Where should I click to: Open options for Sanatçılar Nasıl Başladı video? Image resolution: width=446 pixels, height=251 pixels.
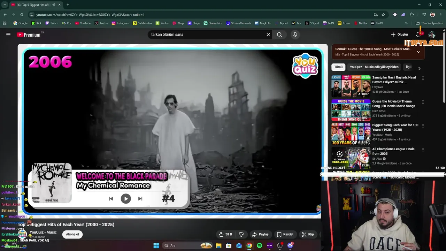pos(423,78)
